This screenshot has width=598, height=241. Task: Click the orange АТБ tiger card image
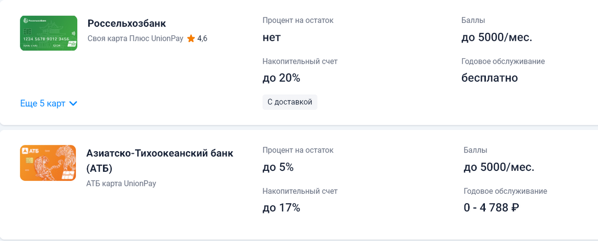click(x=48, y=163)
